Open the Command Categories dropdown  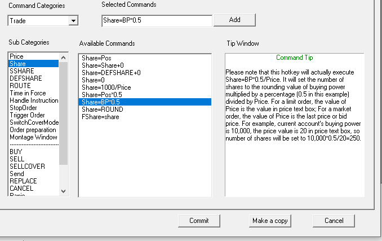click(73, 21)
